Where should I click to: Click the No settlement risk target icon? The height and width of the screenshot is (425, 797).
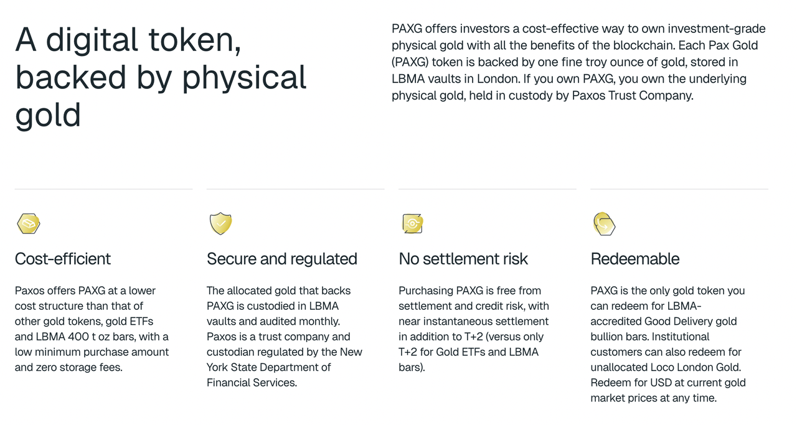click(412, 223)
